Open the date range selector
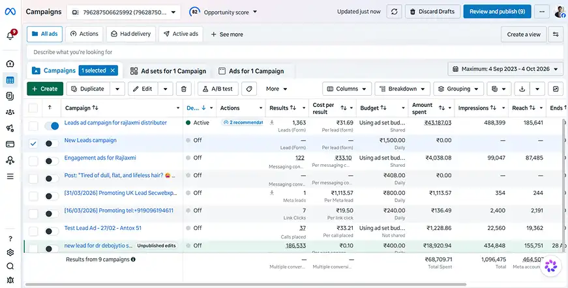 [x=505, y=69]
